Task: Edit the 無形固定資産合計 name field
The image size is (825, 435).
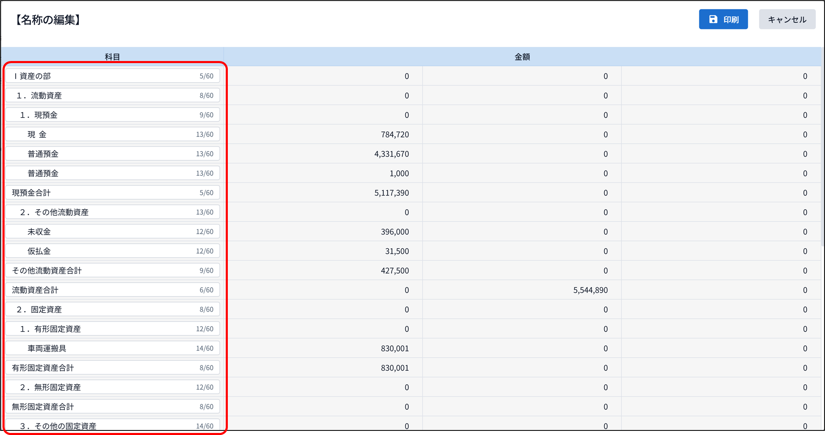Action: click(x=112, y=406)
